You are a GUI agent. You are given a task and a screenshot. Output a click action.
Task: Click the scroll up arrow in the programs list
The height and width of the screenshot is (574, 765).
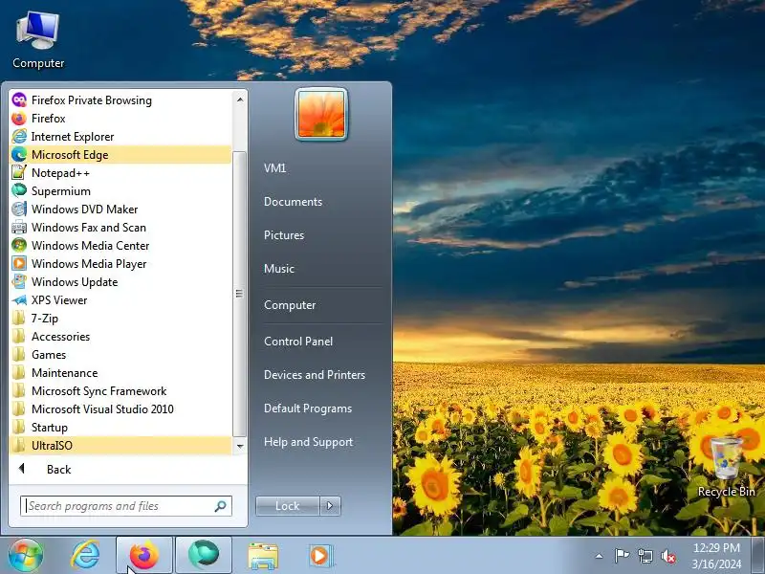[x=240, y=100]
